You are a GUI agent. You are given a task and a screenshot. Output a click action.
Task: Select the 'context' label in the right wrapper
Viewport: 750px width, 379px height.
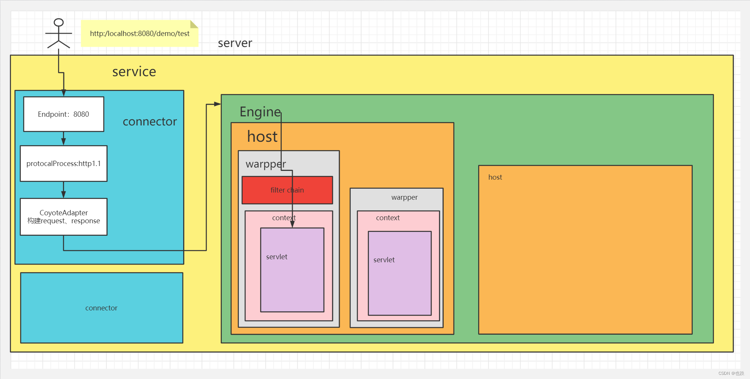click(388, 218)
